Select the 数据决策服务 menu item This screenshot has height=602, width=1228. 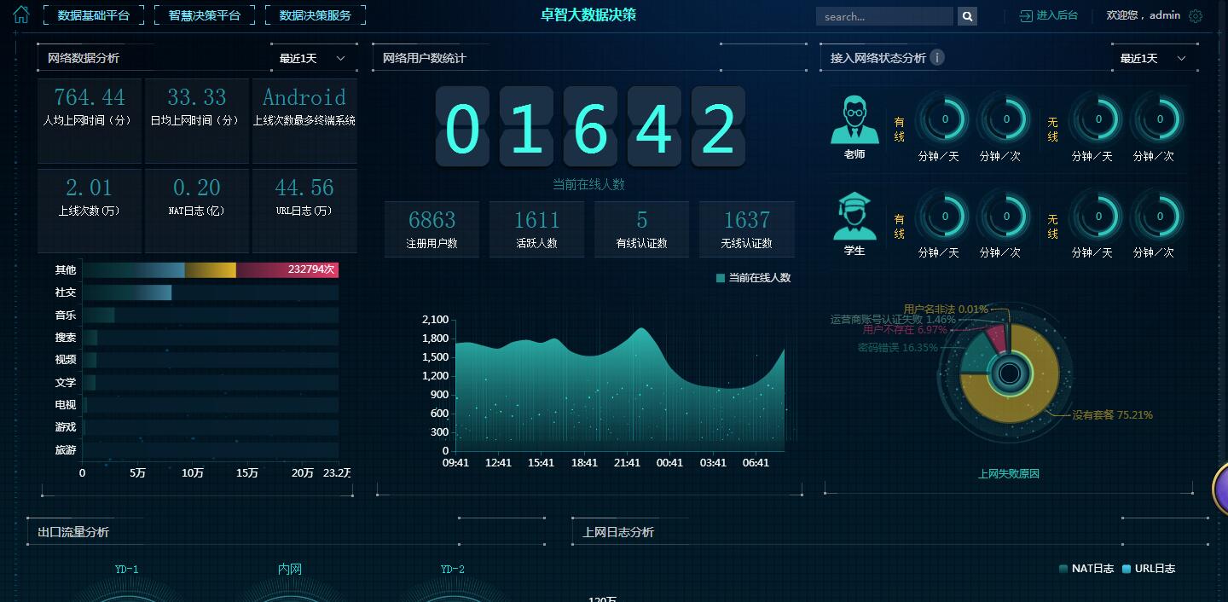[x=316, y=15]
